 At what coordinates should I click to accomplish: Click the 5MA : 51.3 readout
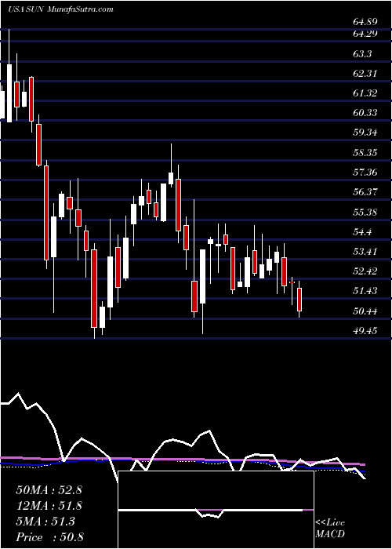[x=45, y=522]
